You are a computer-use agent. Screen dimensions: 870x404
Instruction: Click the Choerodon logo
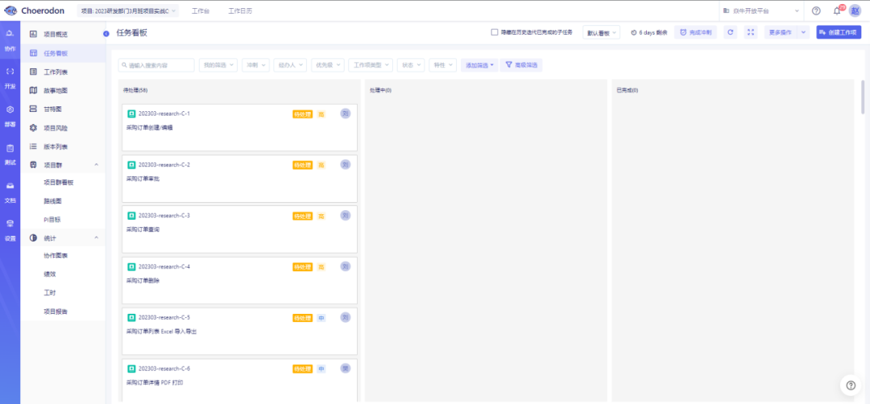coord(35,10)
